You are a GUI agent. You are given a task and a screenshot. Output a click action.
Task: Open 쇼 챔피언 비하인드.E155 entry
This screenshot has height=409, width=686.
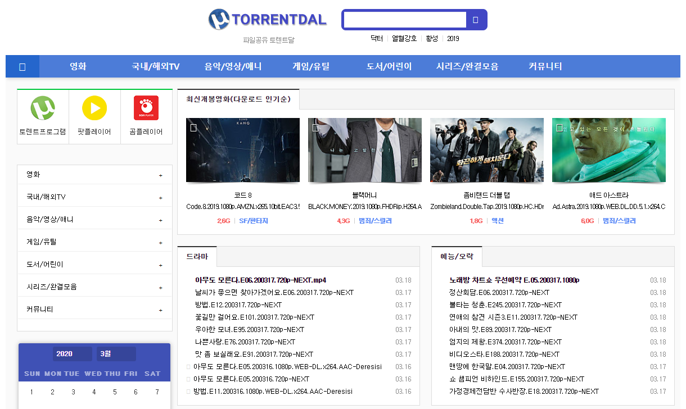(x=517, y=379)
